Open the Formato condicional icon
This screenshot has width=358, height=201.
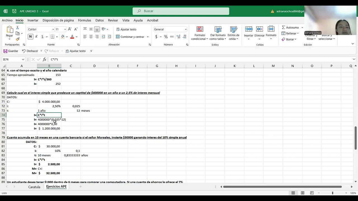coord(200,33)
